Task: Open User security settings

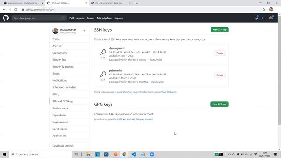Action: click(69, 53)
